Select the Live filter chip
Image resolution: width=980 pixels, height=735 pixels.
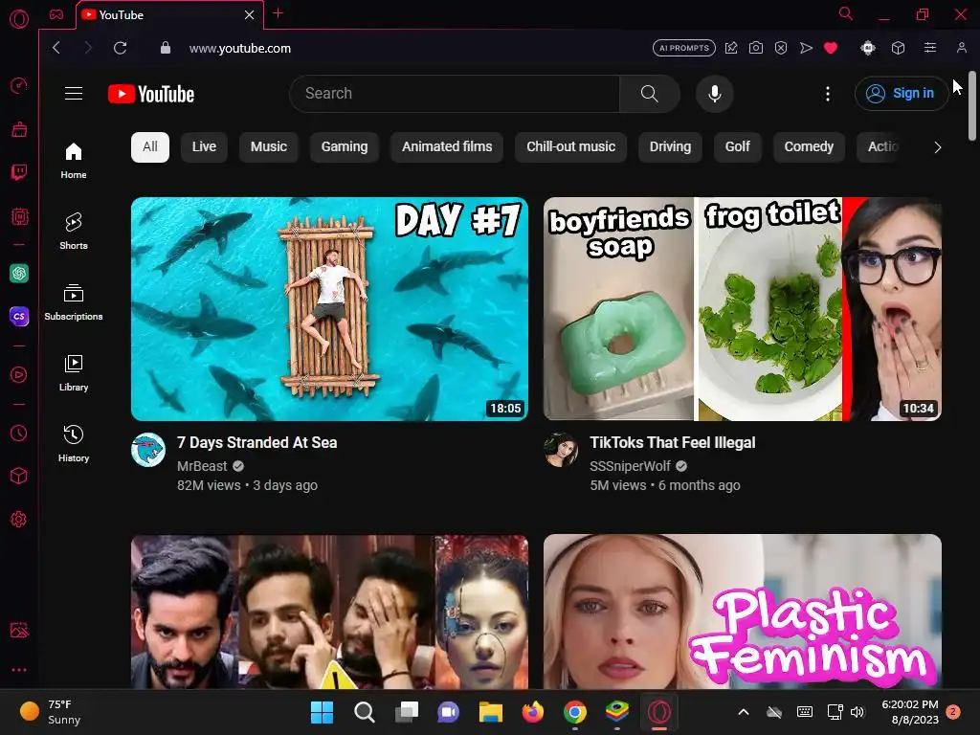point(204,146)
